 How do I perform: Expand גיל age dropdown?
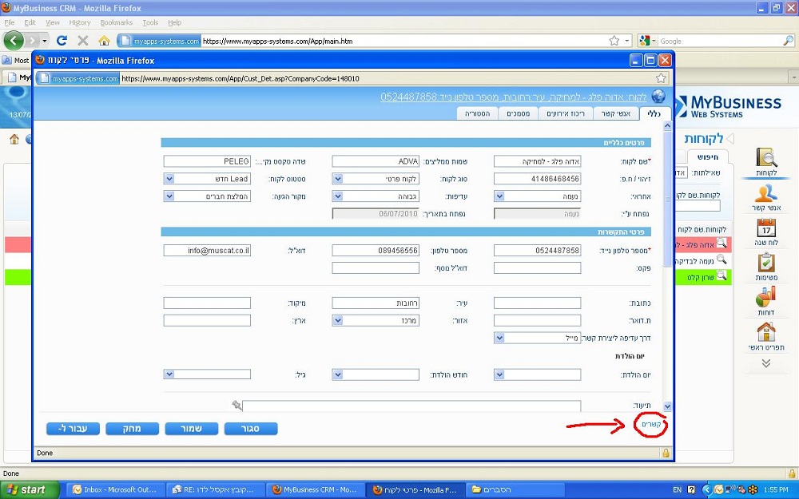(x=169, y=374)
